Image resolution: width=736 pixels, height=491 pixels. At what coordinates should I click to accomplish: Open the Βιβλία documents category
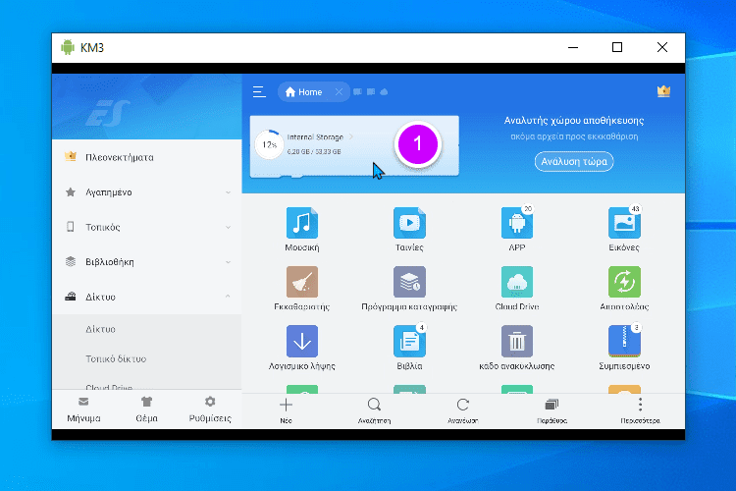409,348
